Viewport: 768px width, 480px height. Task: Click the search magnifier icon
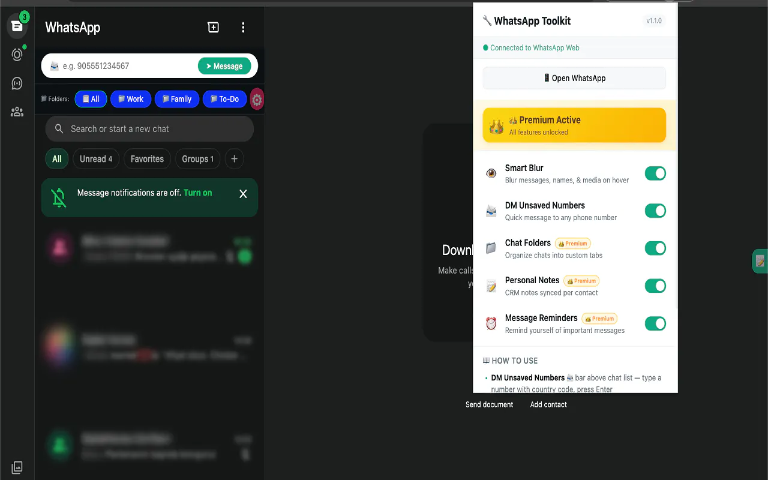(x=59, y=128)
